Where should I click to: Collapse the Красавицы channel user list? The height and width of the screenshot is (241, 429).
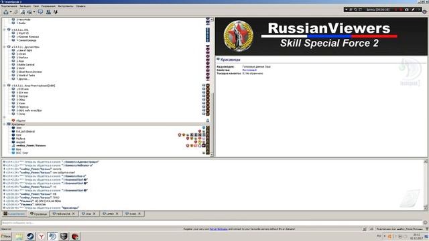[x=4, y=125]
